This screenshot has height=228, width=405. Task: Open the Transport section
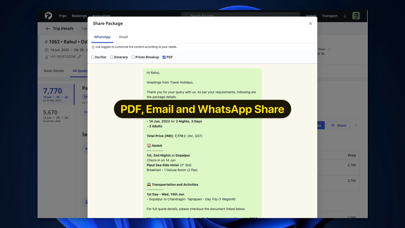(x=330, y=16)
